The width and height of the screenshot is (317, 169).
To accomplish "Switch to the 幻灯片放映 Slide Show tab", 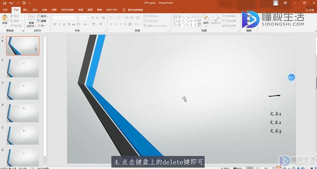I will pos(67,10).
